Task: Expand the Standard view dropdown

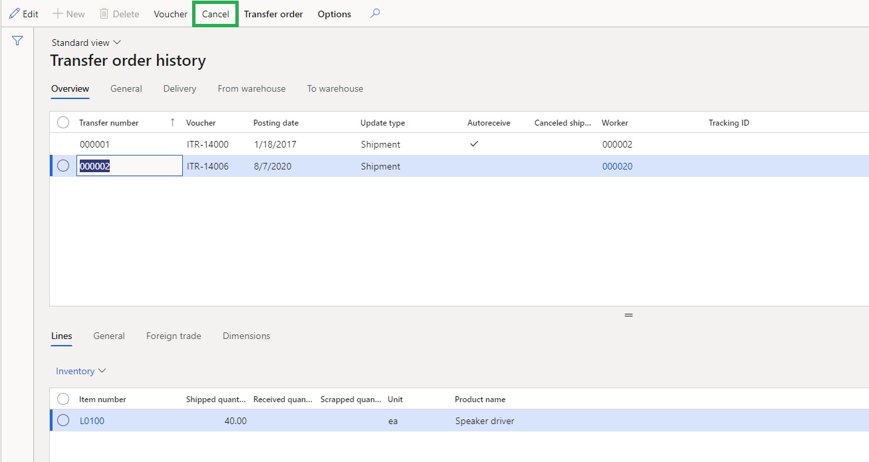Action: click(x=86, y=43)
